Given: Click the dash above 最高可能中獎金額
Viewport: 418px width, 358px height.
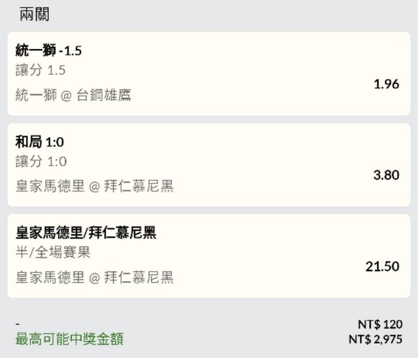Looking at the screenshot, I should tap(18, 324).
